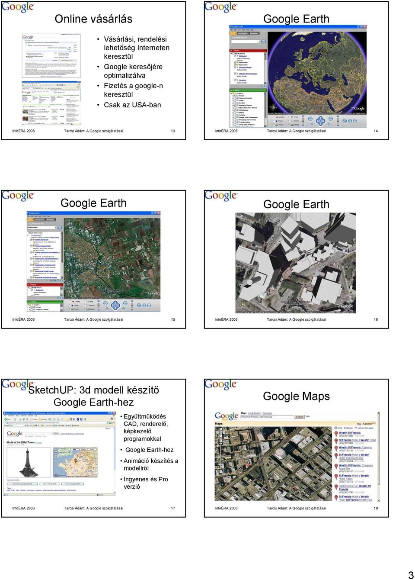Click the search go icon in slide 14 Google Earth
This screenshot has height=580, width=415.
tap(263, 42)
